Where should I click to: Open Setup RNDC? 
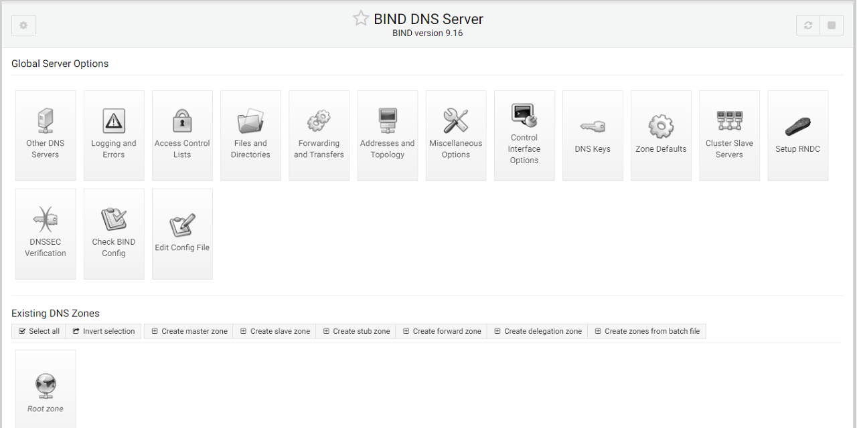click(797, 136)
